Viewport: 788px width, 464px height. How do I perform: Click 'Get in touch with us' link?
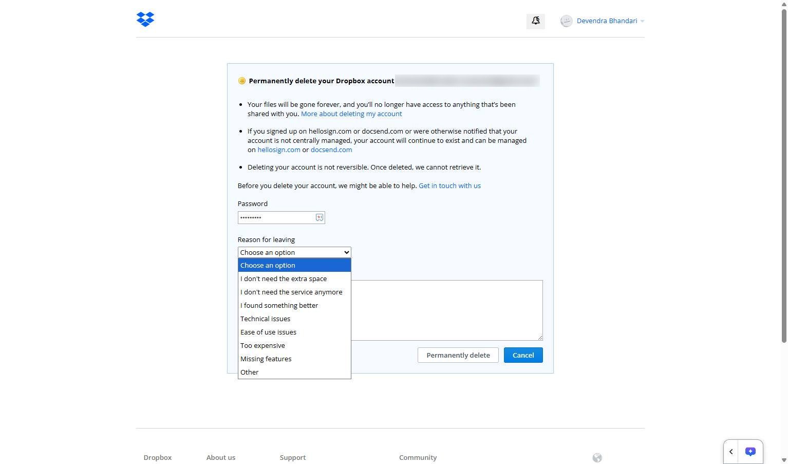[x=449, y=185]
